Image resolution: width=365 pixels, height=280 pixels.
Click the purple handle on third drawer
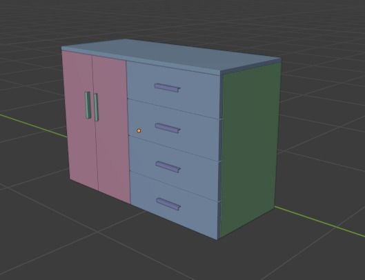click(x=168, y=167)
